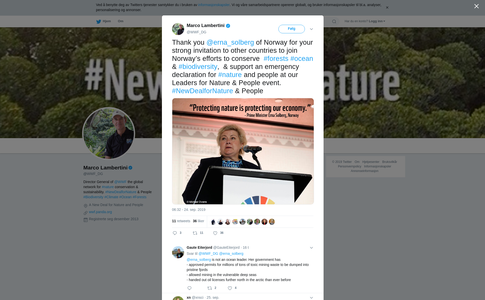Dismiss the cookie notice banner
The width and height of the screenshot is (485, 300).
pyautogui.click(x=387, y=8)
